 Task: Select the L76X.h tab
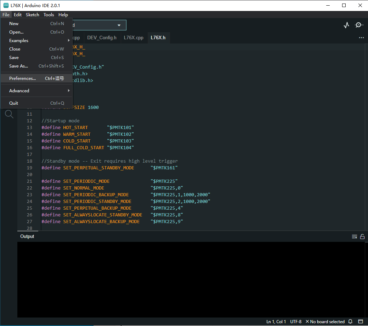(x=158, y=38)
